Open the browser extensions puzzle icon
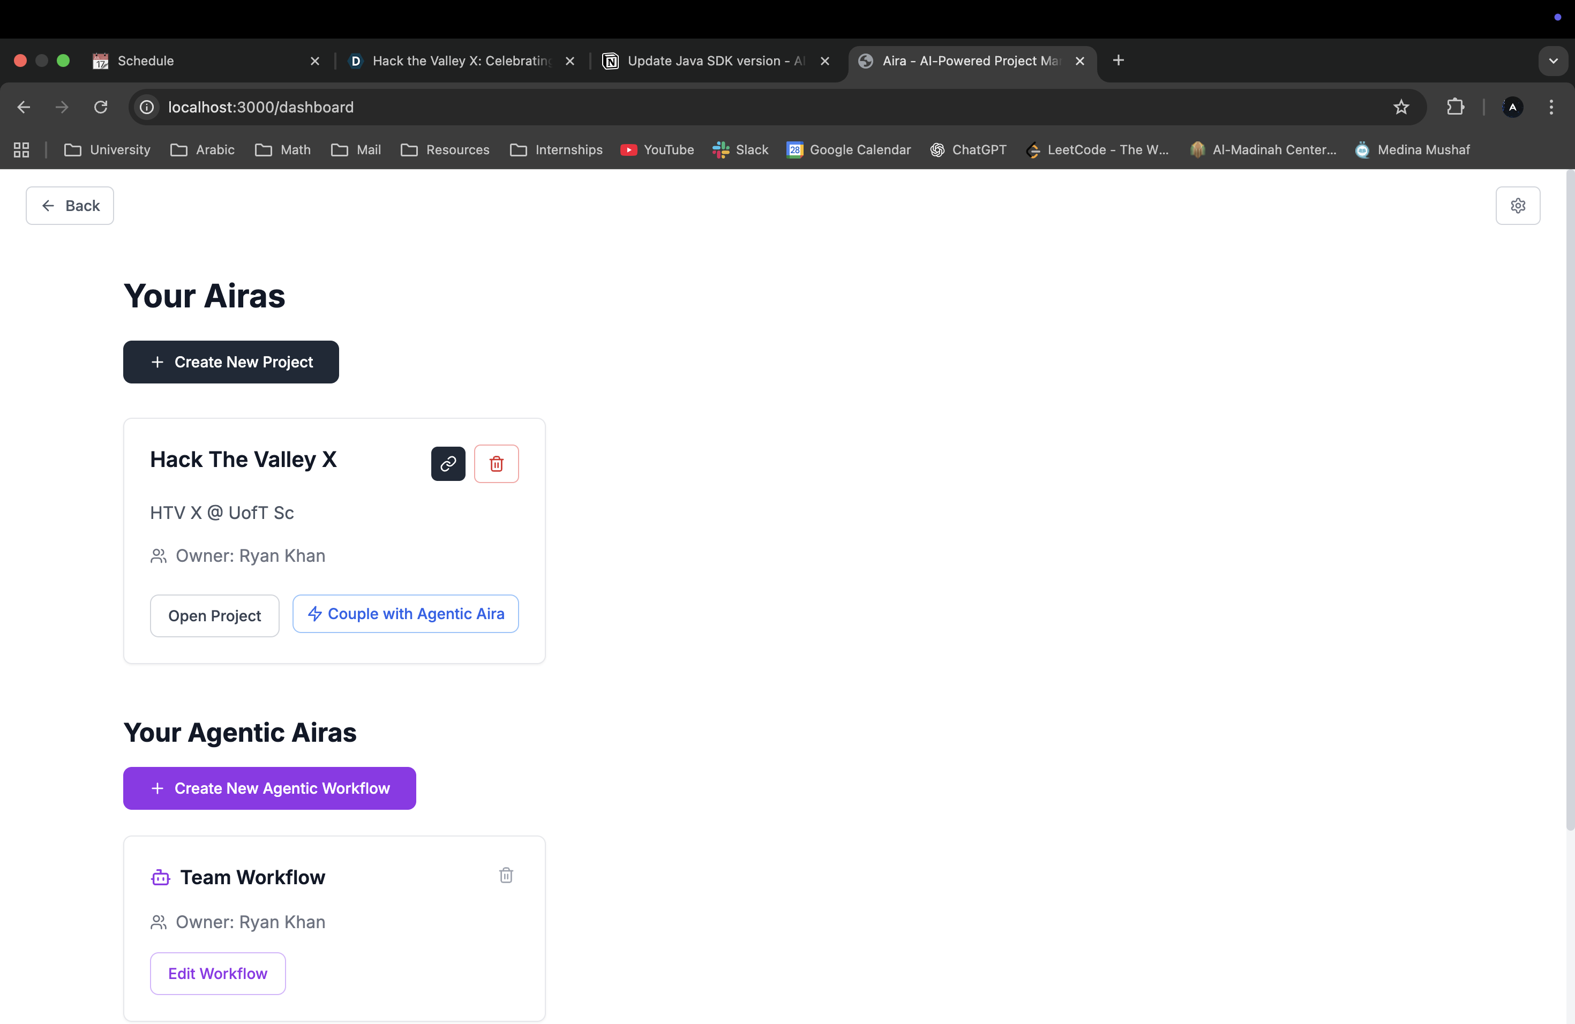This screenshot has height=1024, width=1575. pyautogui.click(x=1455, y=107)
